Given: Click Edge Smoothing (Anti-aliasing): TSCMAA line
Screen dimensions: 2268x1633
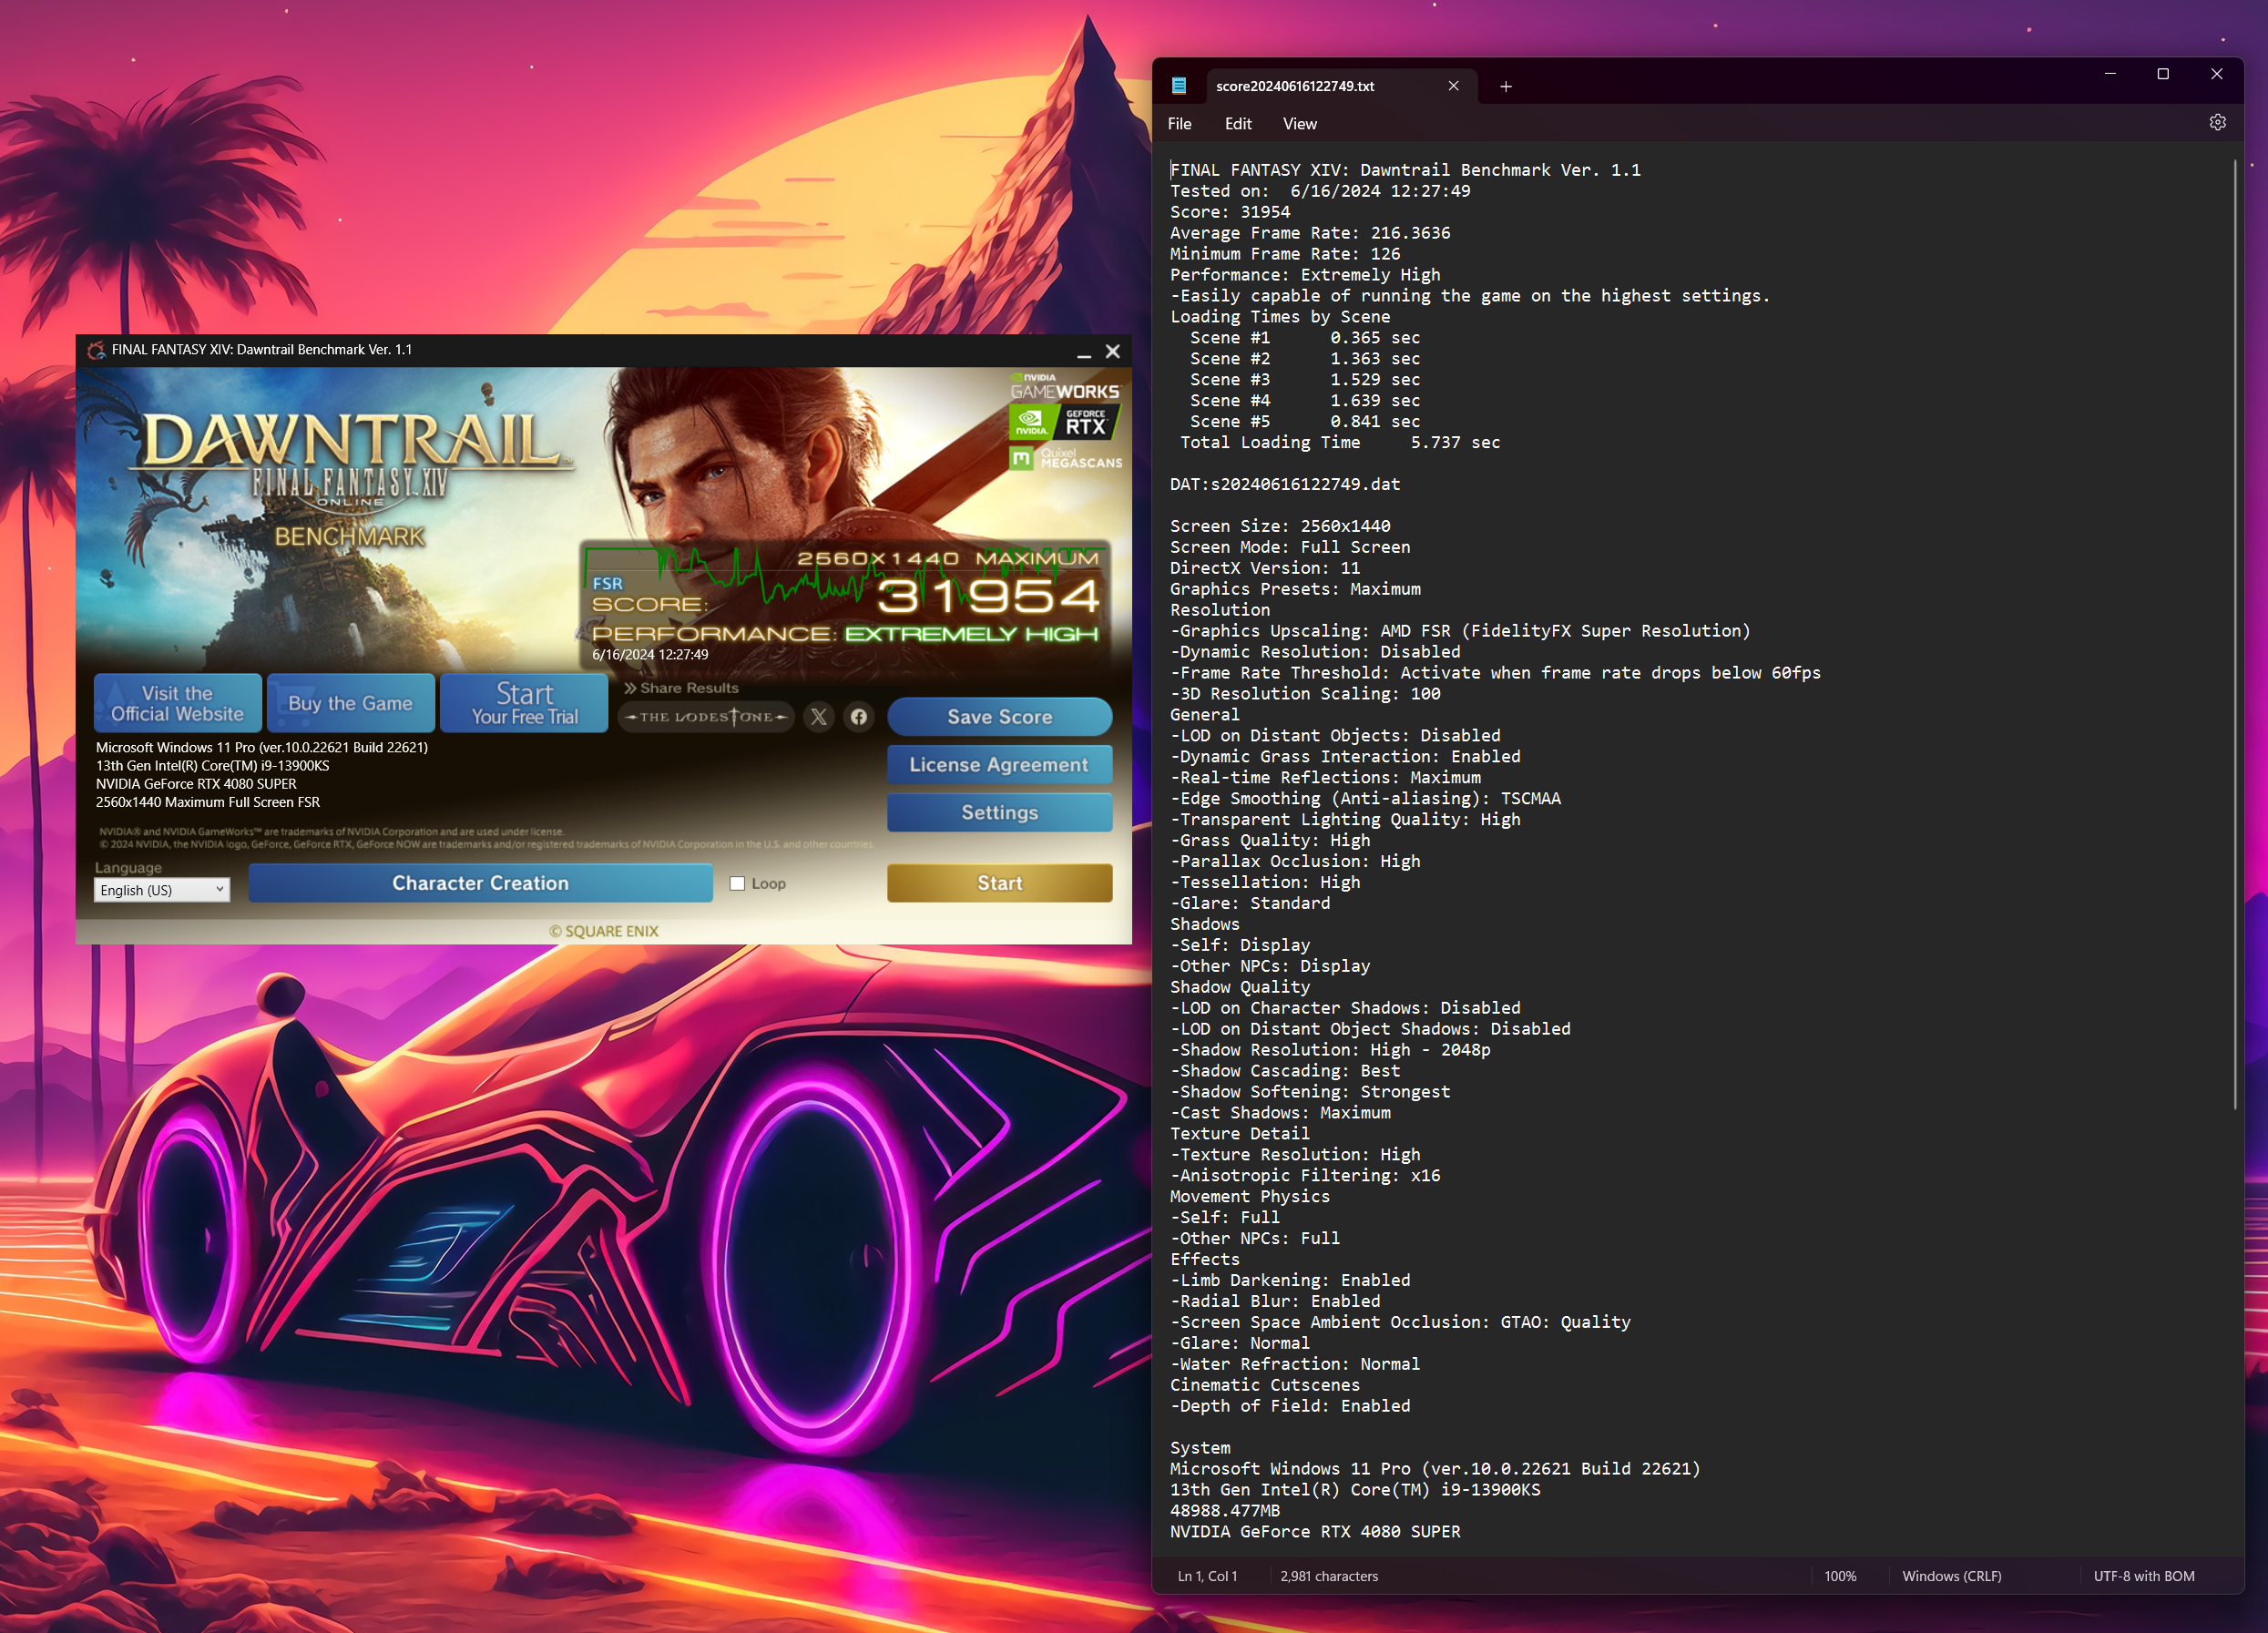Looking at the screenshot, I should coord(1365,799).
